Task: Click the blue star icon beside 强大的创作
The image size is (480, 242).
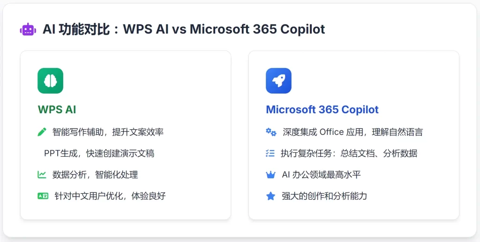Action: pyautogui.click(x=270, y=196)
